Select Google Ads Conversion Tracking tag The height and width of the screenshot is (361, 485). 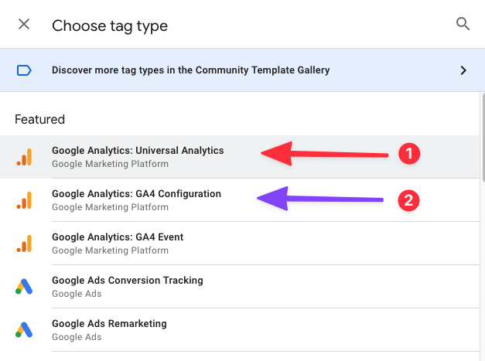point(240,287)
